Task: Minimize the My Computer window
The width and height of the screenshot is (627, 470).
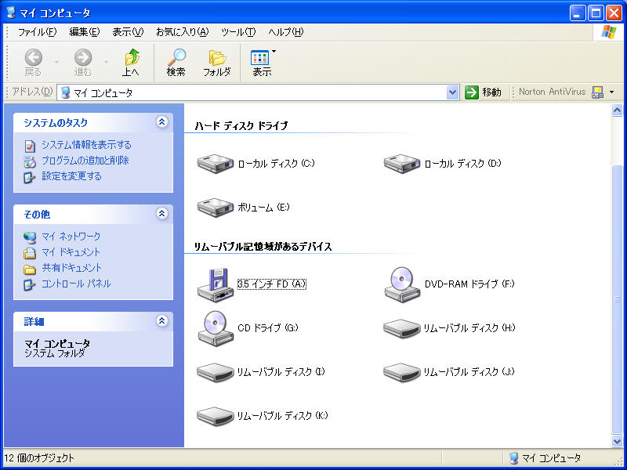Action: (578, 13)
